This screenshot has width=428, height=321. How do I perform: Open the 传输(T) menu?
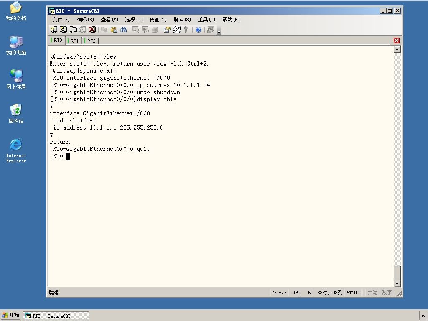tap(158, 19)
